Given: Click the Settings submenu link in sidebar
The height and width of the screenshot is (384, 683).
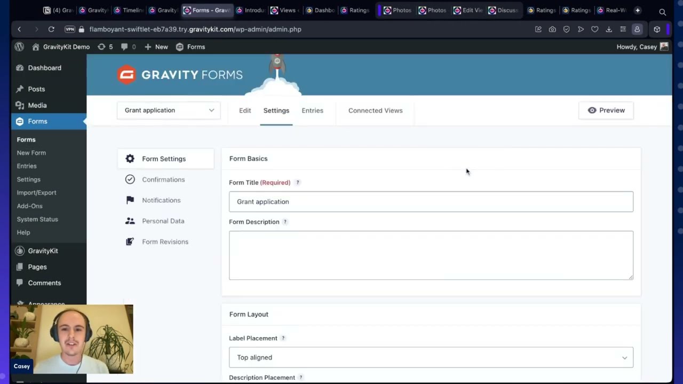Looking at the screenshot, I should point(28,179).
